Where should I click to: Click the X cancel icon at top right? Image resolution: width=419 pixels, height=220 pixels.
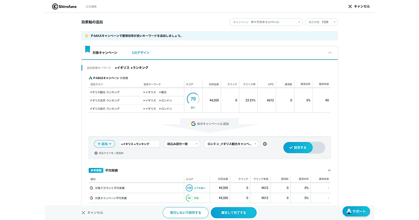(350, 6)
